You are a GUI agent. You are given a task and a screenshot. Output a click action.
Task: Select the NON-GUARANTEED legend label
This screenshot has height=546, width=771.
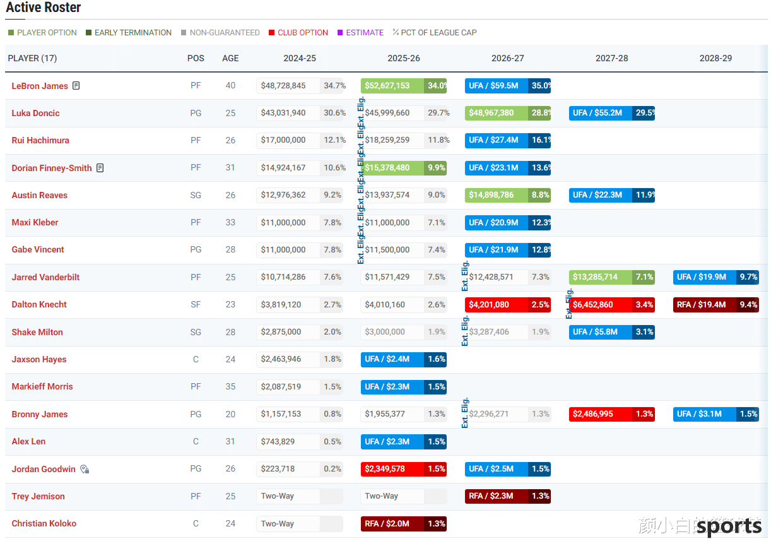click(225, 33)
